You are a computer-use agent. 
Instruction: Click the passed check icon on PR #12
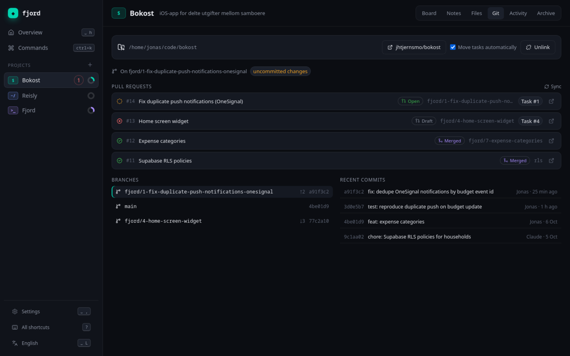click(x=119, y=141)
